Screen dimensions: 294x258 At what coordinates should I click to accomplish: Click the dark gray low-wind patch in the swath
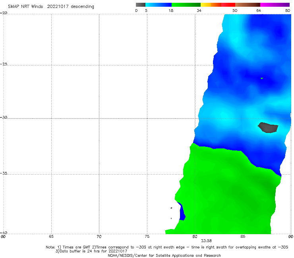[x=268, y=128]
